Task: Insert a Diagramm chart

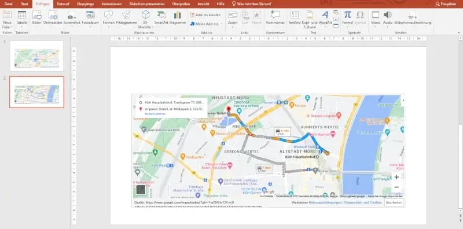Action: [x=178, y=18]
